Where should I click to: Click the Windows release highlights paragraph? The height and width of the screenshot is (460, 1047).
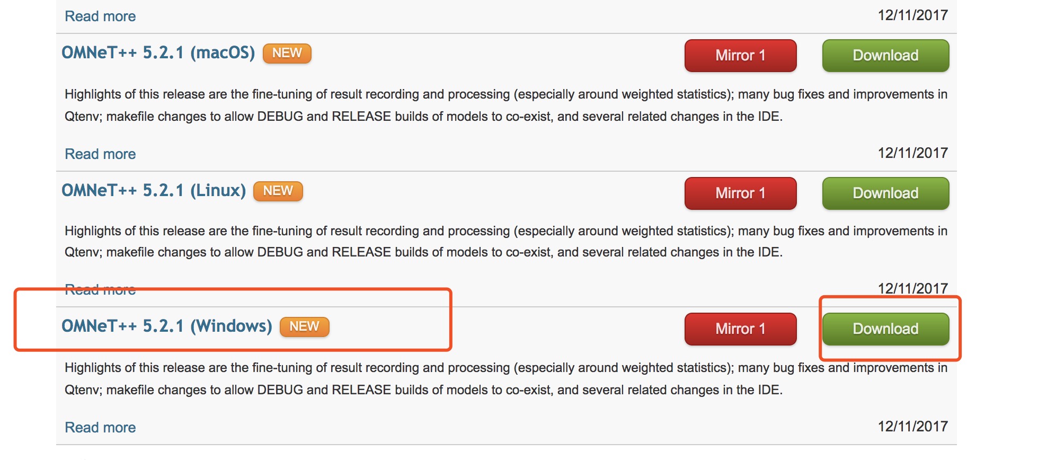pyautogui.click(x=424, y=379)
